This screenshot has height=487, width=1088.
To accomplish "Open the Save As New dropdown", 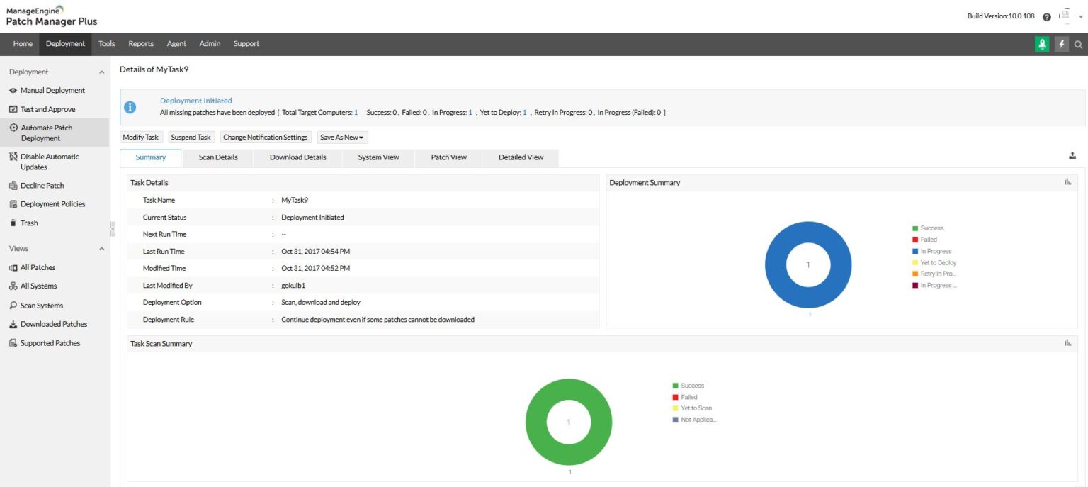I will point(341,137).
